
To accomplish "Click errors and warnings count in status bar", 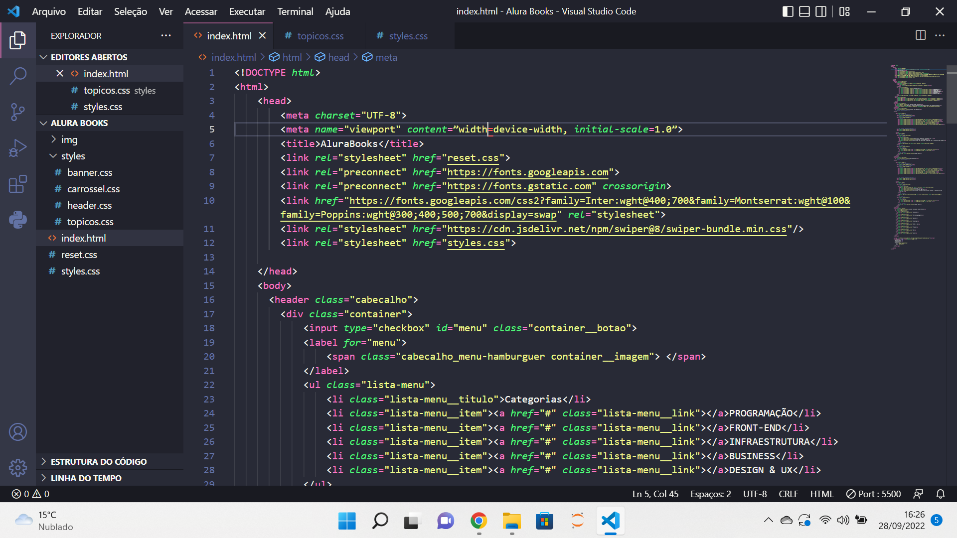I will pos(30,494).
